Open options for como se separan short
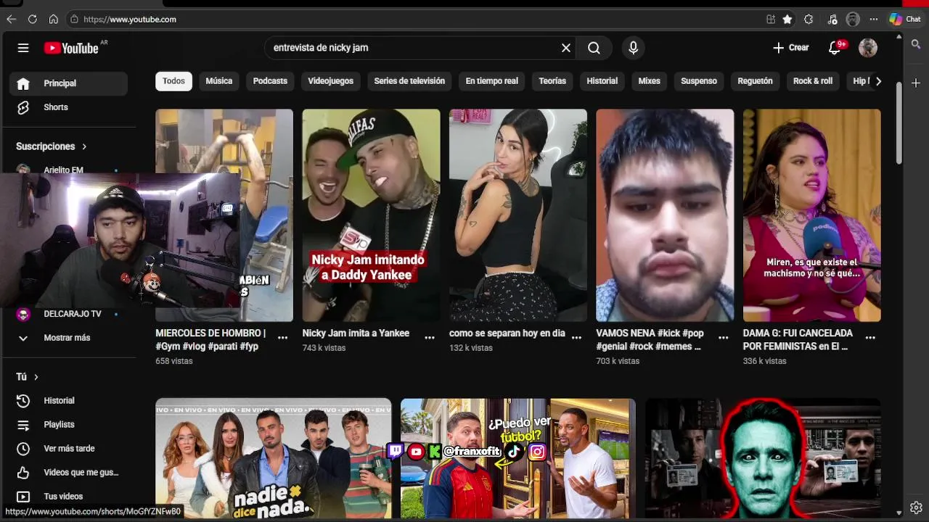The width and height of the screenshot is (929, 522). point(576,338)
